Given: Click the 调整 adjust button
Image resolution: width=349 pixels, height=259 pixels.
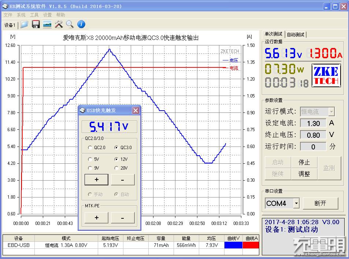Looking at the screenshot, I should pos(304,174).
